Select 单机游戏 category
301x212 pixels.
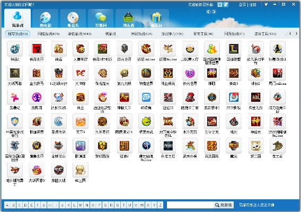point(79,34)
